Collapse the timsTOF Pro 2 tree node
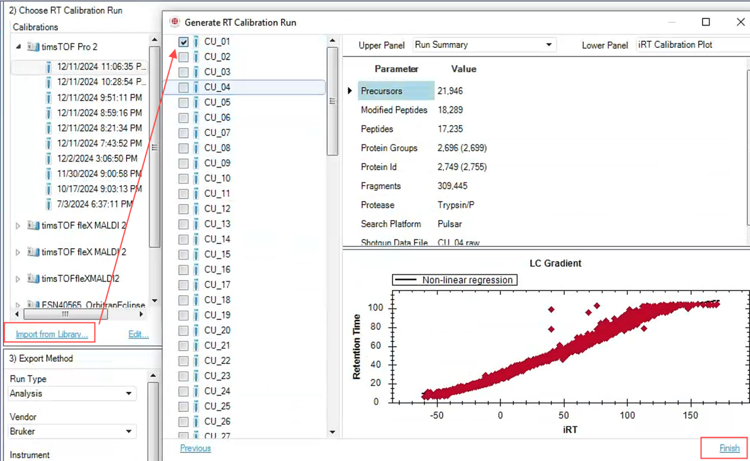This screenshot has width=750, height=461. point(18,47)
